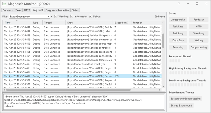Switch to the Tasks tab
Screen dimensions: 211x113
coord(18,10)
